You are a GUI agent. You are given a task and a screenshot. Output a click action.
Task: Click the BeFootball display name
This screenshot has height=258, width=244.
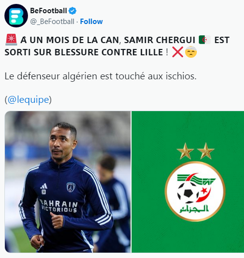pos(49,11)
